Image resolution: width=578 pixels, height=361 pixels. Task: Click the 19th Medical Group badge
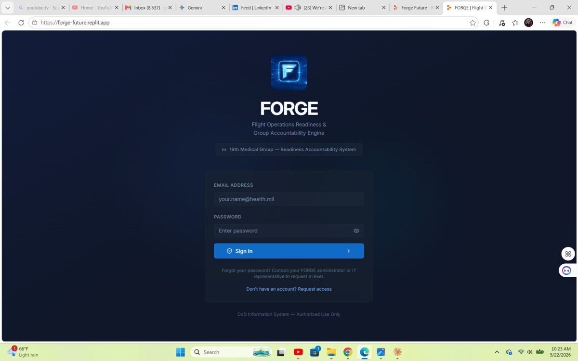tap(289, 149)
